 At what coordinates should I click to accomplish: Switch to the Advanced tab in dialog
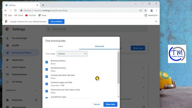[99, 46]
